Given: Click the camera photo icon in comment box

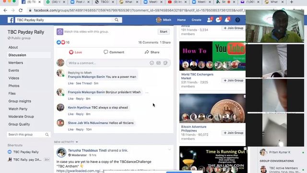Looking at the screenshot, I should 159,63.
